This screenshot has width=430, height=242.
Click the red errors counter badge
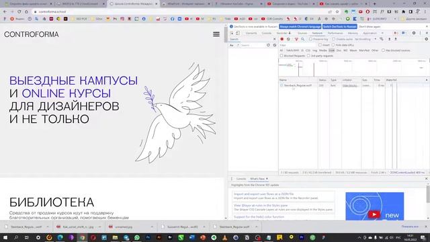point(396,33)
